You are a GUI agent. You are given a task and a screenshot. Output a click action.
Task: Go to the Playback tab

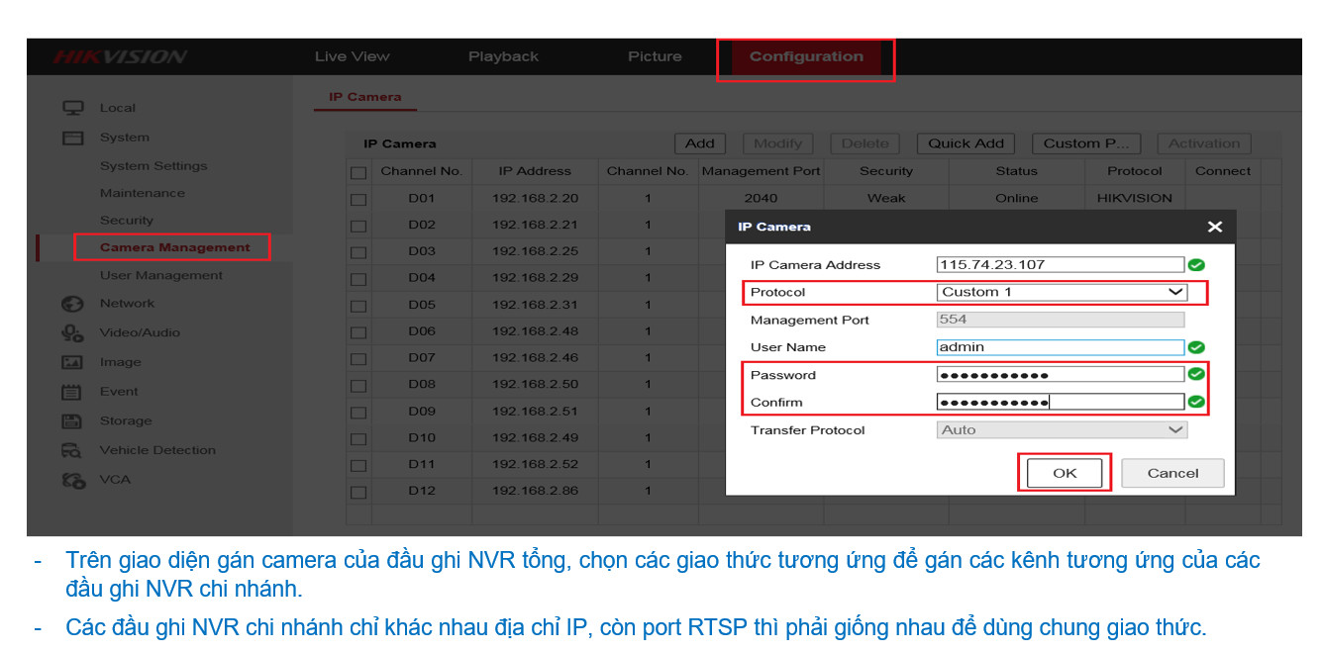pos(503,57)
